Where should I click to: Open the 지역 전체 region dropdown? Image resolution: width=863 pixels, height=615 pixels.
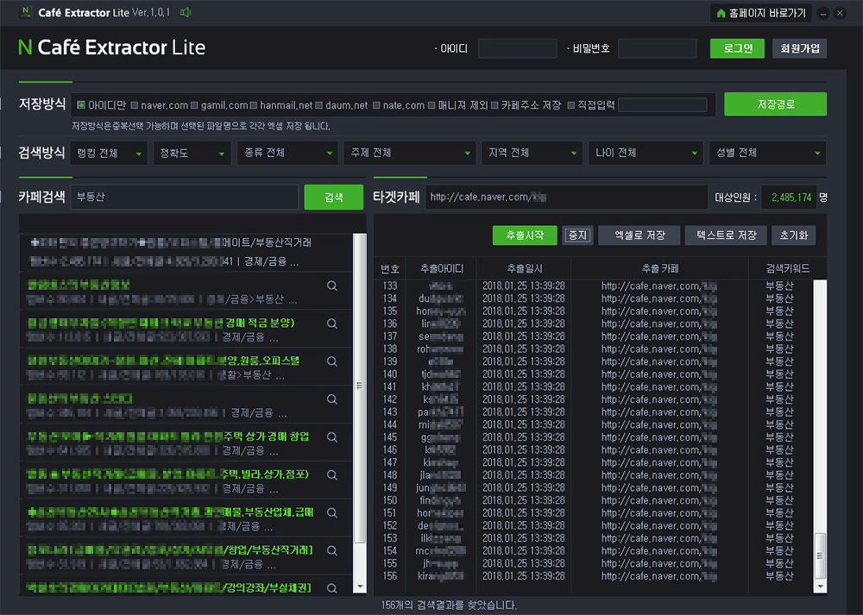532,153
